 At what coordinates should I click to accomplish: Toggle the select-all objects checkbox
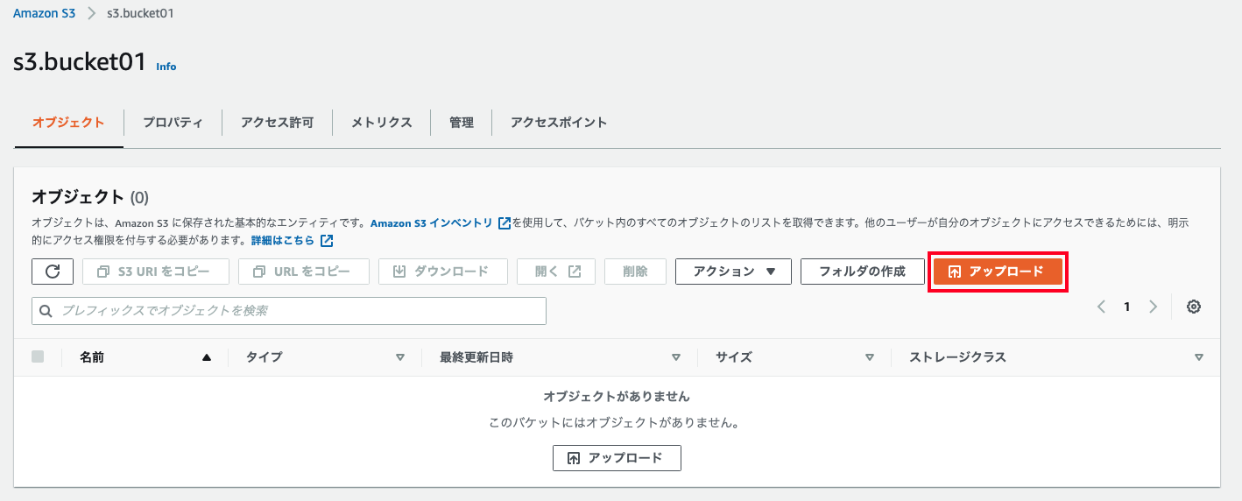(38, 356)
